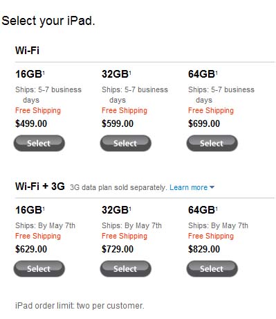Click footnote 1 next to Wi-Fi 16GB
The width and height of the screenshot is (276, 319).
click(x=44, y=73)
